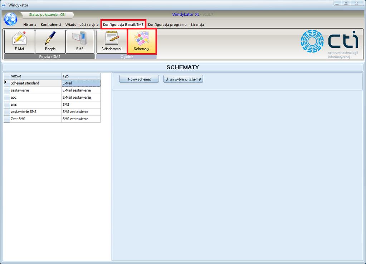
Task: Sort by the Nazwa column header
Action: coord(36,76)
